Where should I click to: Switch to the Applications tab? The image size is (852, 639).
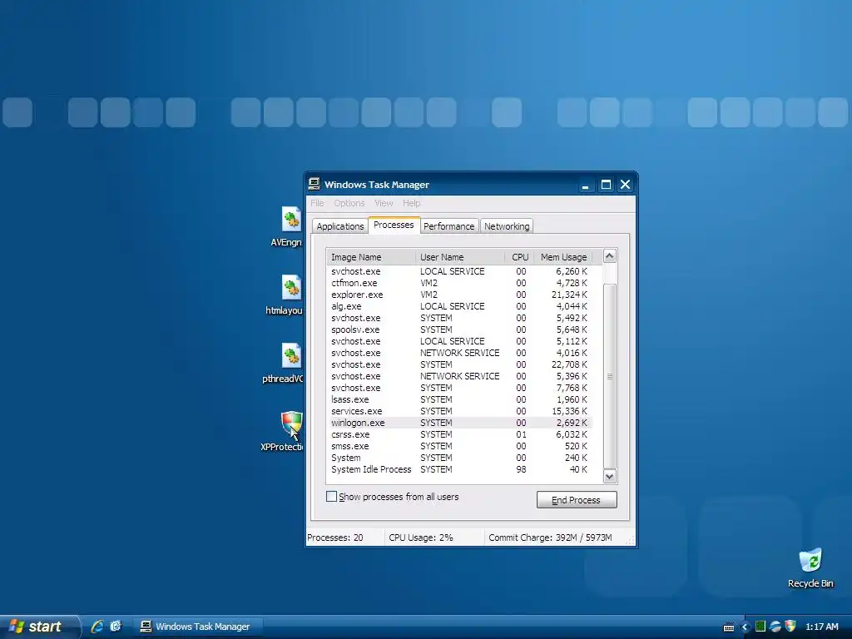(x=340, y=226)
